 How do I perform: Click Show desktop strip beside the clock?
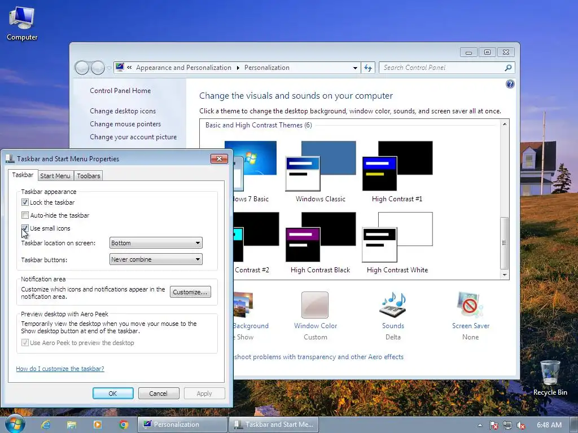click(x=574, y=425)
